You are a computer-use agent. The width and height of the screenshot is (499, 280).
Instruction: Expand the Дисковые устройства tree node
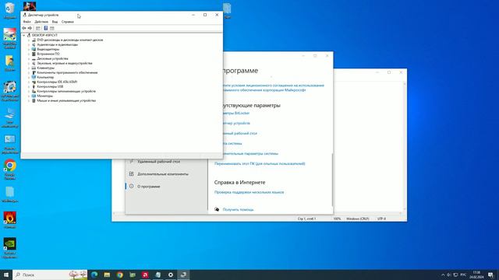tap(29, 59)
